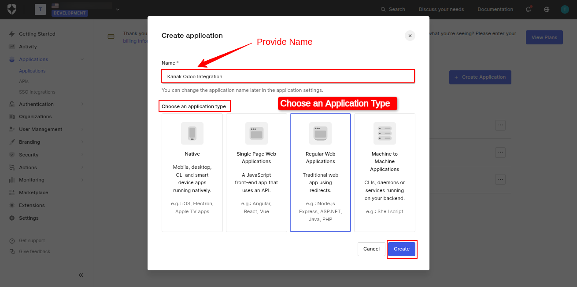Screen dimensions: 577x287
Task: Select the Native application type card
Action: coord(192,173)
